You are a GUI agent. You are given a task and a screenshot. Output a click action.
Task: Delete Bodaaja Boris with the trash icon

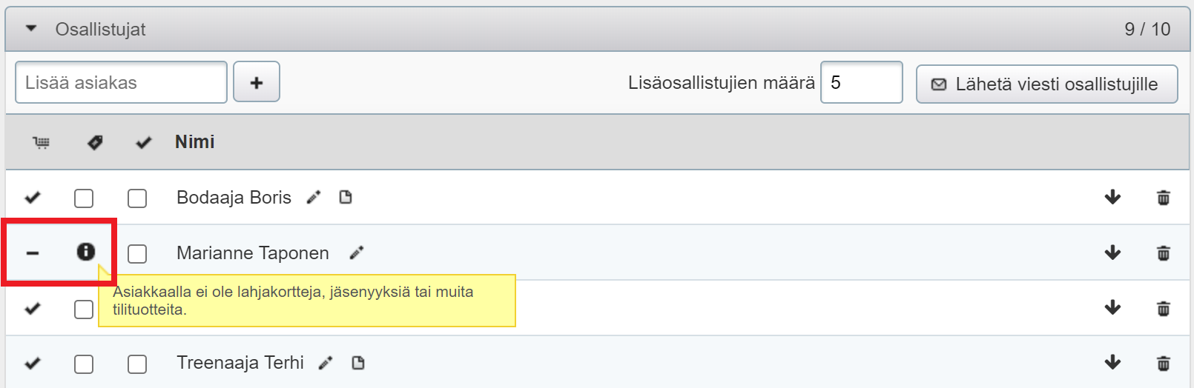(x=1163, y=198)
